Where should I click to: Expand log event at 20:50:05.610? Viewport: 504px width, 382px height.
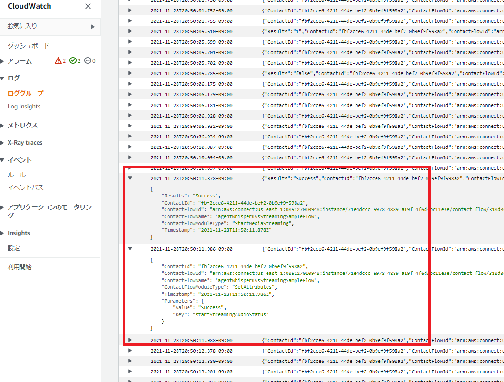(130, 31)
